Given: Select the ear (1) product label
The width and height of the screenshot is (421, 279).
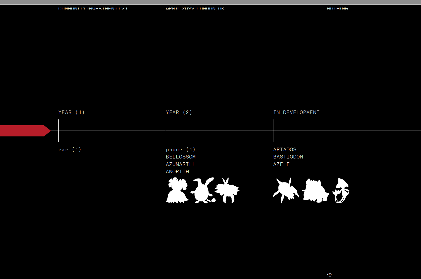Looking at the screenshot, I should (70, 150).
